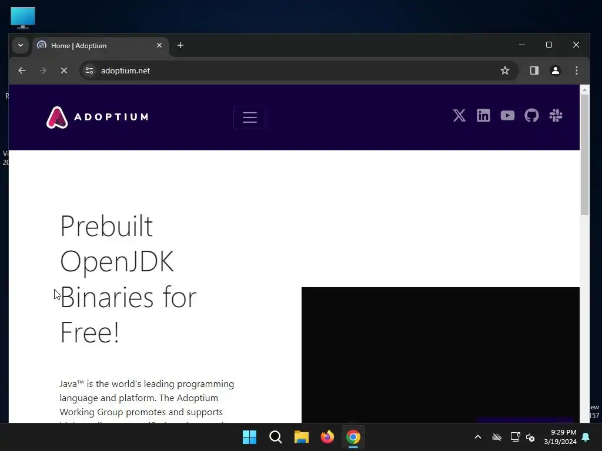The image size is (602, 451).
Task: Stop loading the current page
Action: point(64,70)
